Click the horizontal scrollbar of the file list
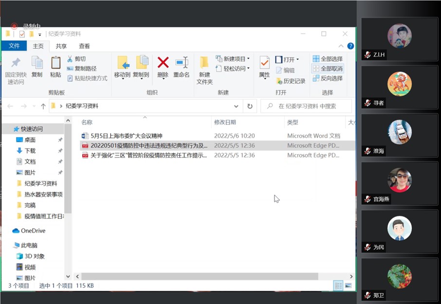This screenshot has height=304, width=441. click(x=200, y=276)
